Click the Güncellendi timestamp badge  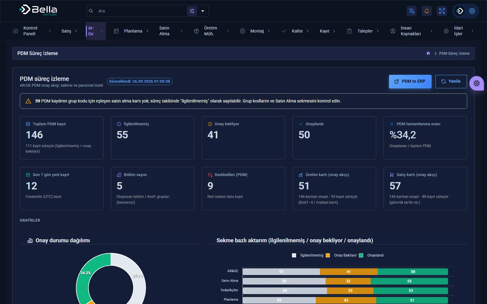point(140,81)
